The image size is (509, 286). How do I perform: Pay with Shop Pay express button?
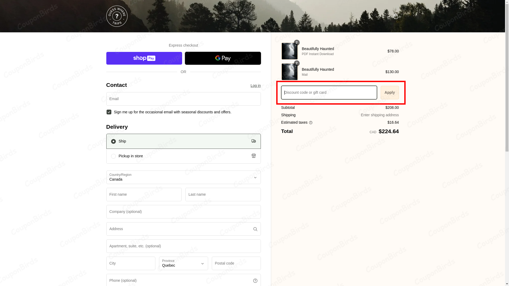point(144,58)
